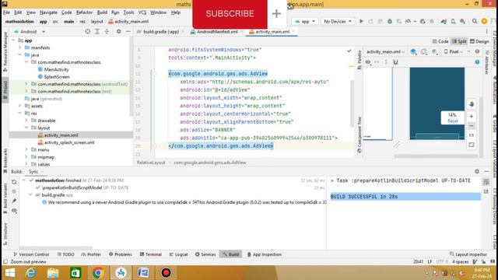Open the App Inspection tool window

[265, 254]
